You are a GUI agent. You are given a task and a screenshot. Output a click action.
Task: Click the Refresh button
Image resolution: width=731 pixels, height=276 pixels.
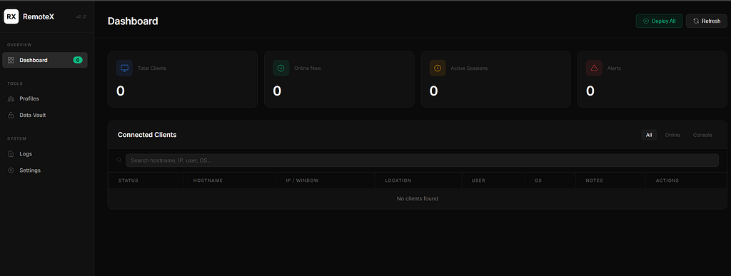point(706,21)
